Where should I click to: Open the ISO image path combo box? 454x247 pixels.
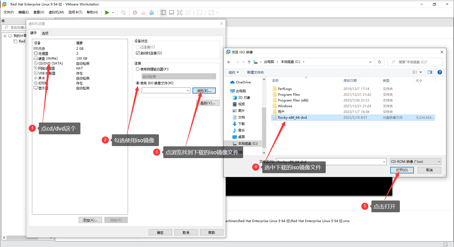[166, 91]
